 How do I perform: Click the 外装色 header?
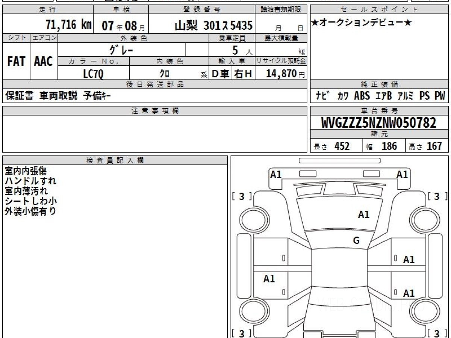(x=133, y=38)
